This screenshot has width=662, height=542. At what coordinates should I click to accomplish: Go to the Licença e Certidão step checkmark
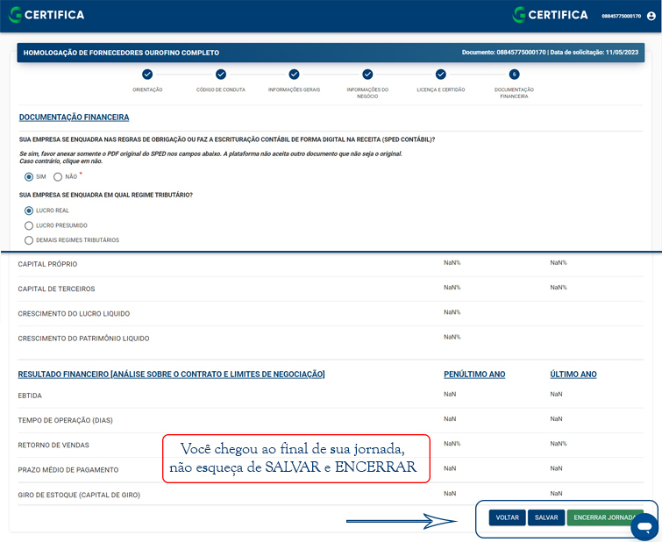[x=441, y=75]
